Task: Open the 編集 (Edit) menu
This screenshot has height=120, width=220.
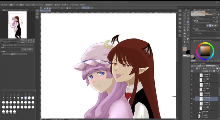Action: coord(12,5)
